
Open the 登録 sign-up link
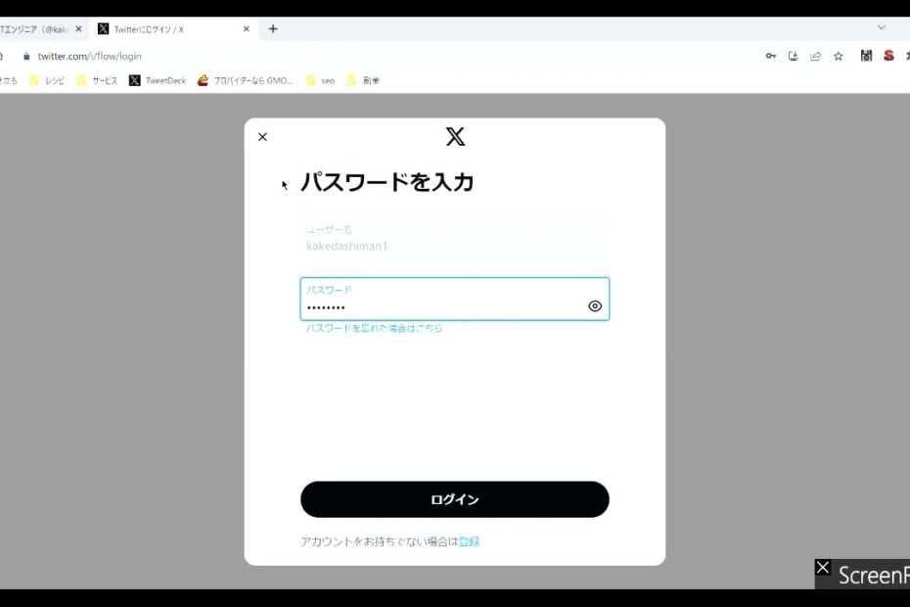469,541
